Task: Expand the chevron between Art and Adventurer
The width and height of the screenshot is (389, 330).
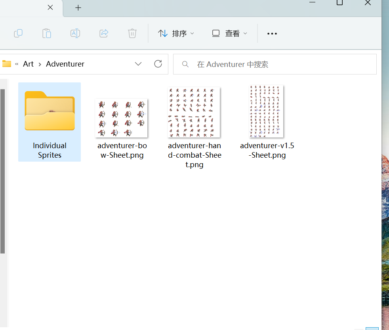Action: click(x=40, y=65)
